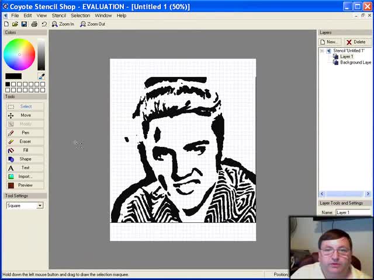Viewport: 374px width, 280px height.
Task: Collapse the Stencil 'Untitled 1' tree node
Action: [322, 51]
